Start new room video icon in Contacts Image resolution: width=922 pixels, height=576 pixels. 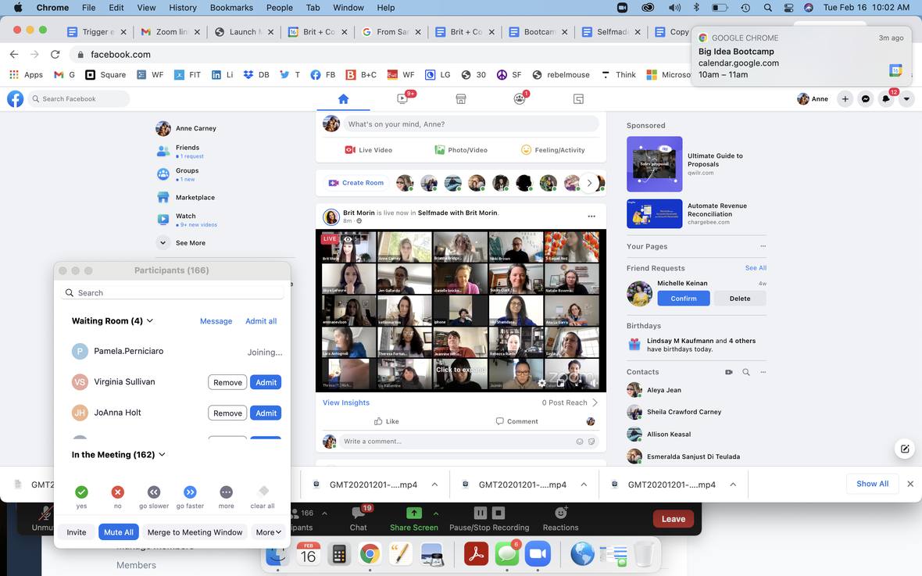729,372
